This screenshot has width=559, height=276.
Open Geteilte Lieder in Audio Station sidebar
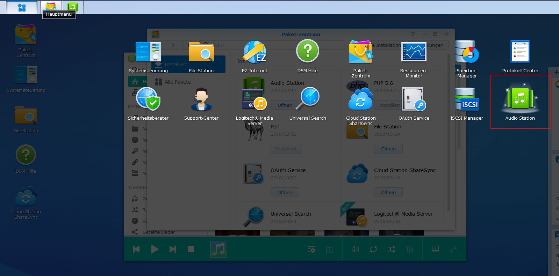click(158, 232)
